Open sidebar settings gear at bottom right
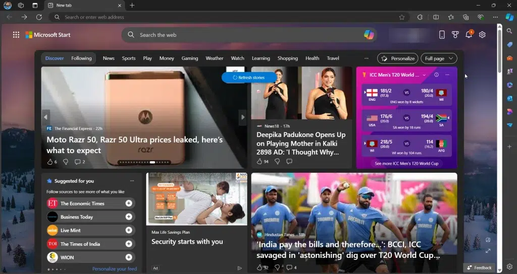Viewport: 517px width, 274px height. [x=509, y=266]
